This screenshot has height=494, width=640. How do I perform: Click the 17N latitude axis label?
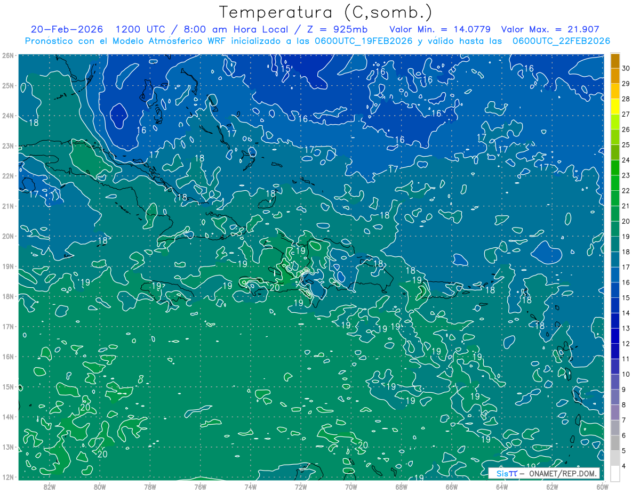[x=7, y=326]
